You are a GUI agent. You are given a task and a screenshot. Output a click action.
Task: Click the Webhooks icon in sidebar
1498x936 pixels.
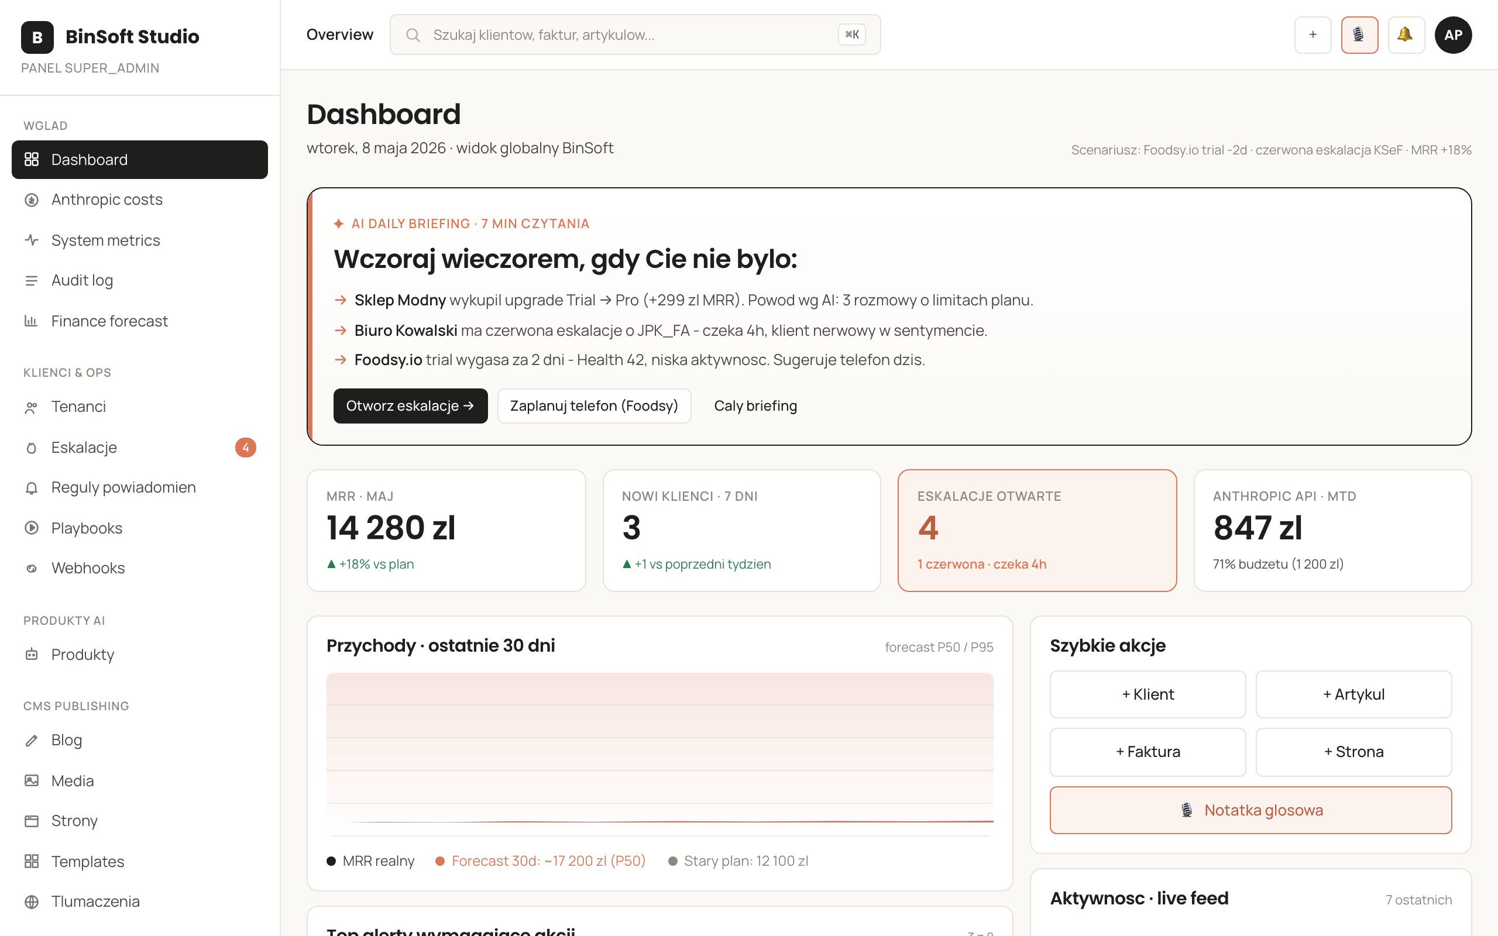click(x=32, y=568)
